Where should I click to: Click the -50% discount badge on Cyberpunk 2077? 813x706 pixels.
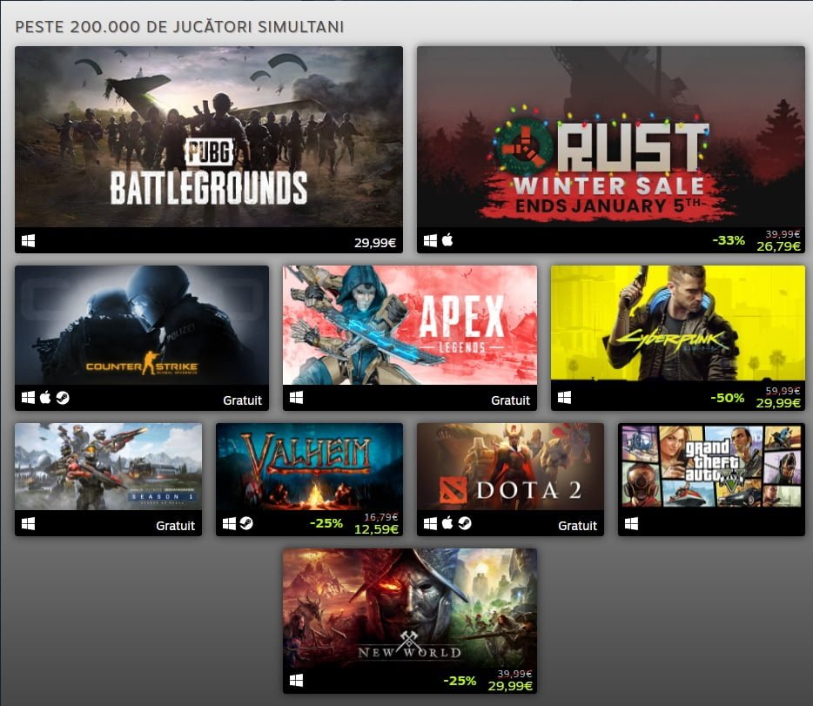728,398
